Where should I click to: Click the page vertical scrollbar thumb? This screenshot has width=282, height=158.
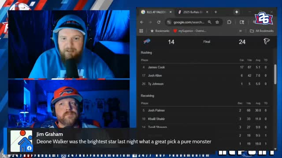point(275,74)
